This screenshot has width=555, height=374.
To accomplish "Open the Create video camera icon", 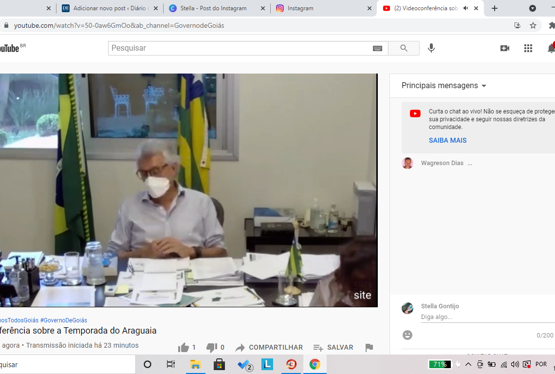I will click(505, 48).
